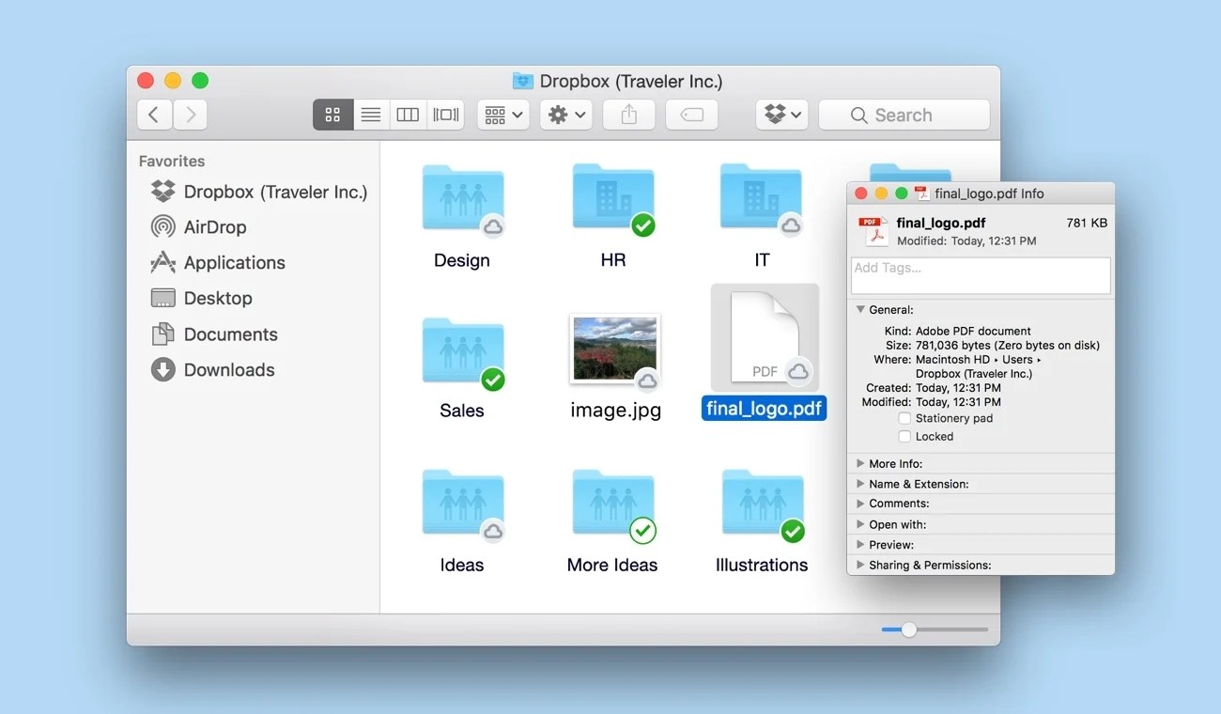The width and height of the screenshot is (1221, 714).
Task: Select Desktop in the Favorites sidebar
Action: pos(216,298)
